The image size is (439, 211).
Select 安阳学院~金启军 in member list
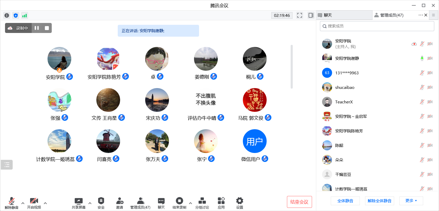click(377, 116)
